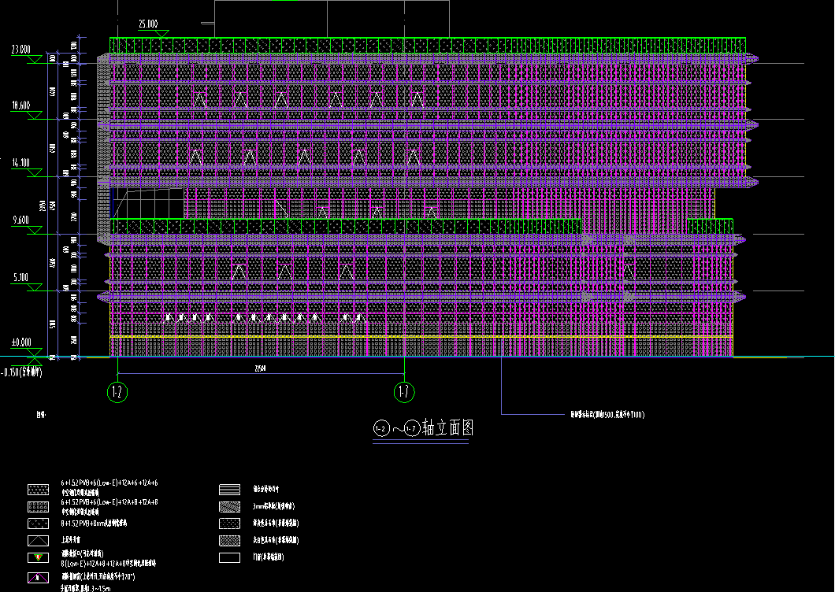Select the 23.000 elevation marker
Screen dimensions: 835x592
tap(35, 59)
